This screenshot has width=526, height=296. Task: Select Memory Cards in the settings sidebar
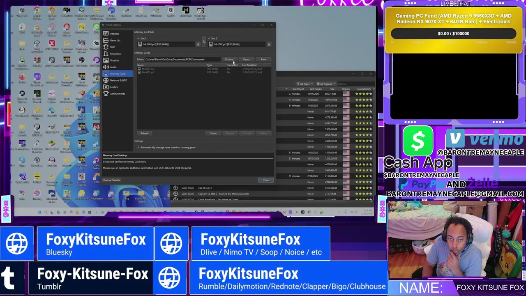coord(118,74)
